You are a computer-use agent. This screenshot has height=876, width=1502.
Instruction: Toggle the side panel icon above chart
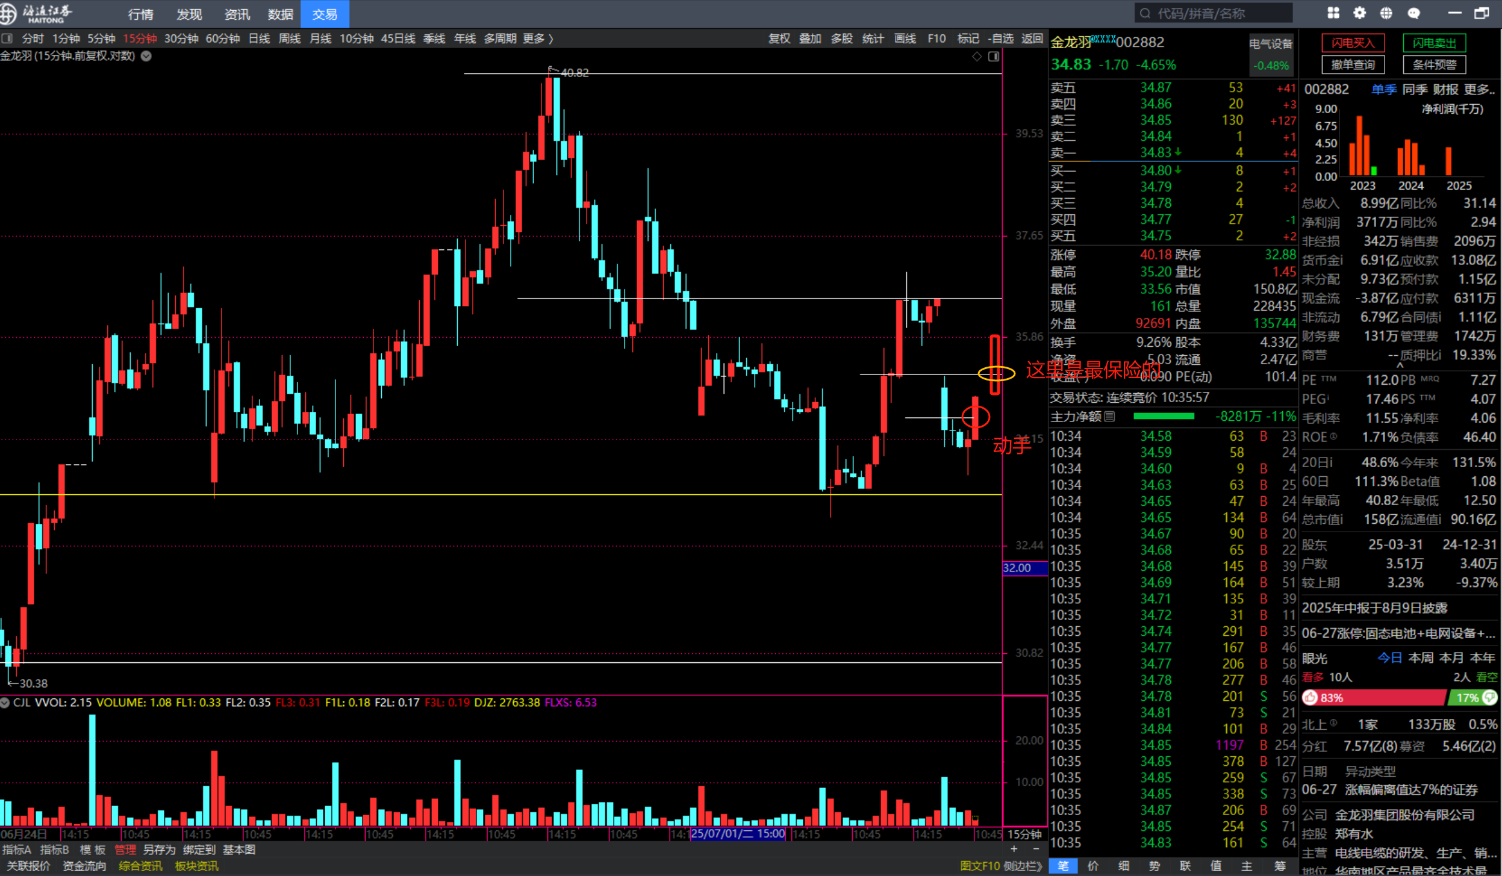pos(994,57)
